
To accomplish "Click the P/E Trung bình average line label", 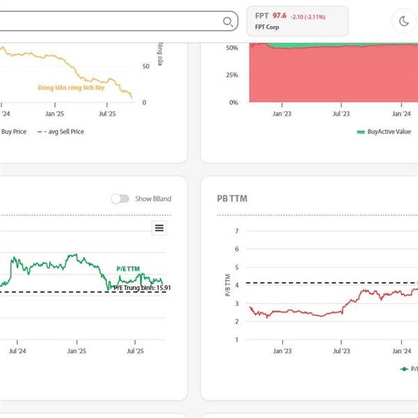I will (x=142, y=287).
